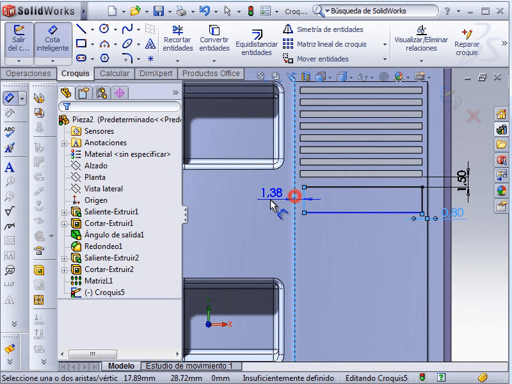The image size is (512, 384).
Task: Open Visualizar/Eliminar relaciones dropdown arrow
Action: (421, 60)
